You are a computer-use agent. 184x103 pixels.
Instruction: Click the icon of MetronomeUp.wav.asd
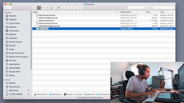[37, 23]
